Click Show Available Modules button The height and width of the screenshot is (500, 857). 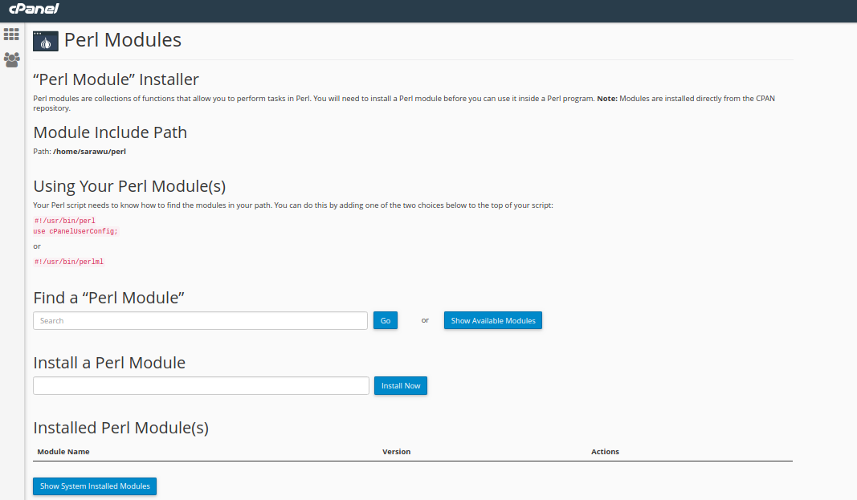[493, 321]
